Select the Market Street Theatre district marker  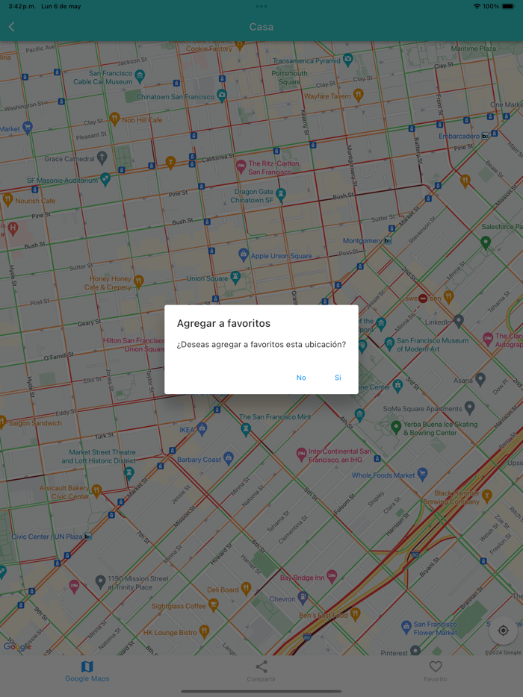point(129,473)
